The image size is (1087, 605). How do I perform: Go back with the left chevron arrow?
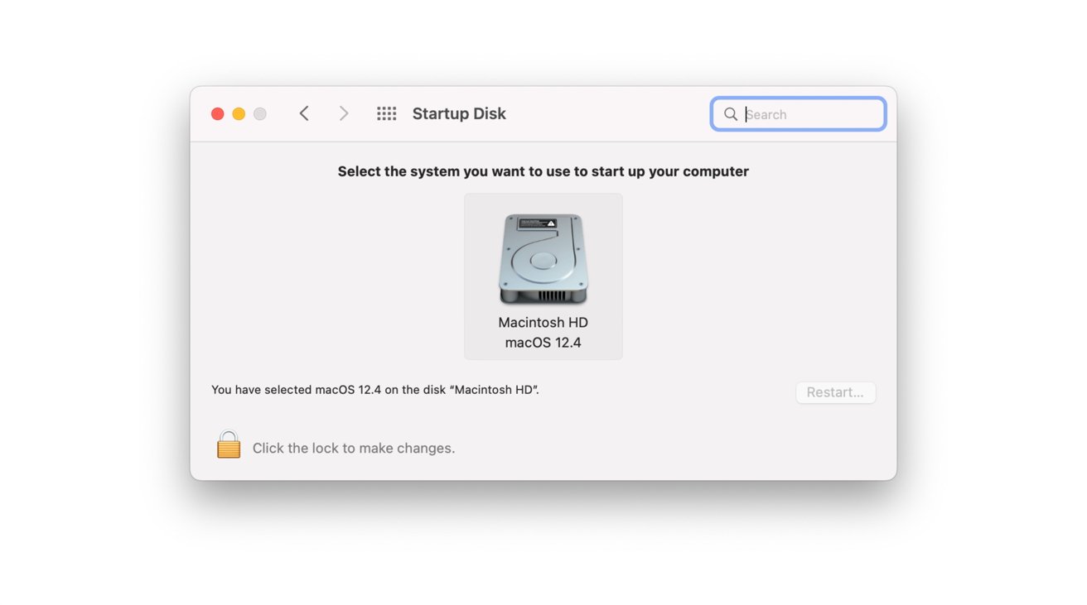(x=304, y=113)
